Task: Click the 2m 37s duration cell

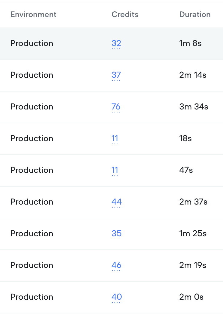Action: [193, 202]
